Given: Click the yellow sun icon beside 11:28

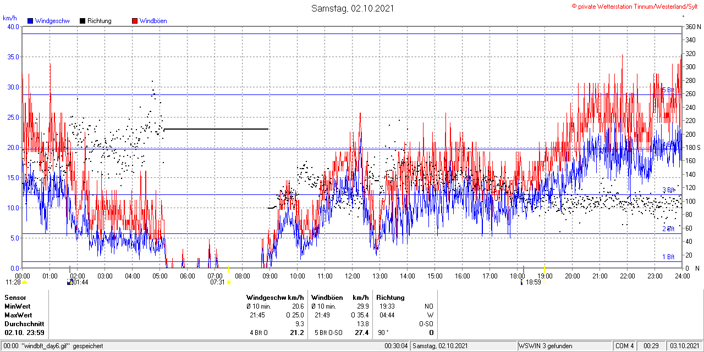Looking at the screenshot, I should pos(25,282).
